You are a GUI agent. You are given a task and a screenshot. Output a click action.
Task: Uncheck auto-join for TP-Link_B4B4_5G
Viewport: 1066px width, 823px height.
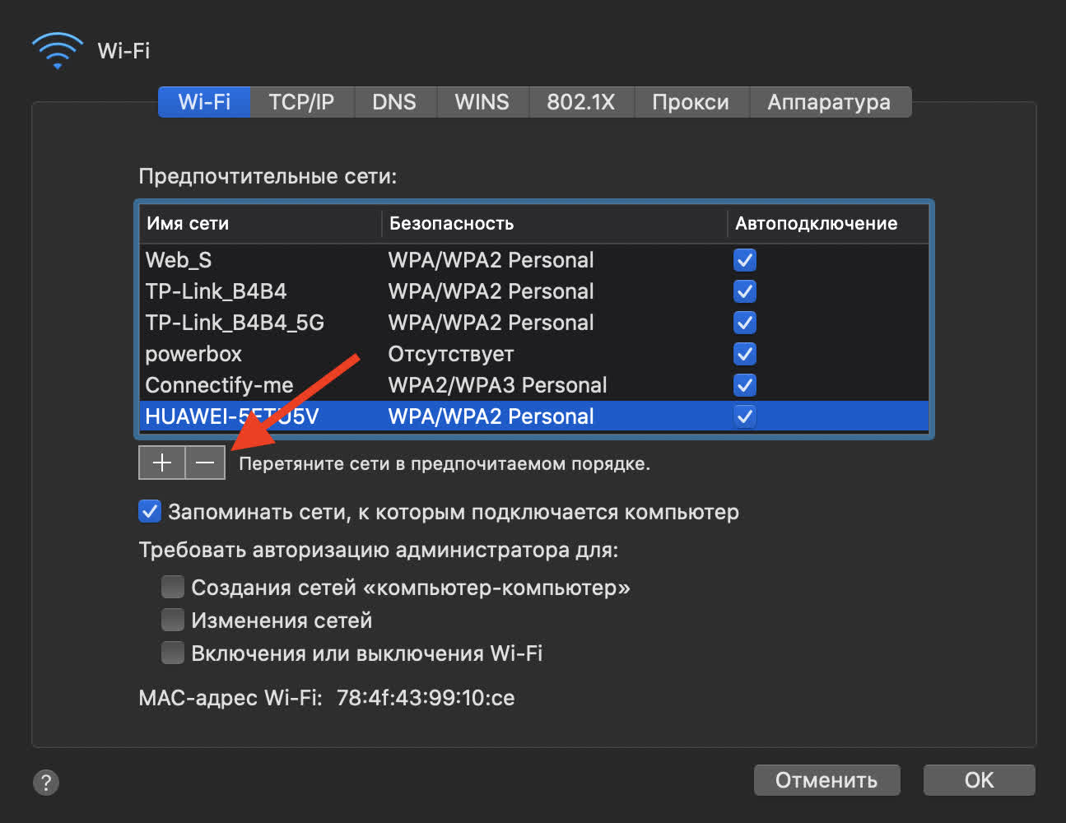(x=745, y=323)
